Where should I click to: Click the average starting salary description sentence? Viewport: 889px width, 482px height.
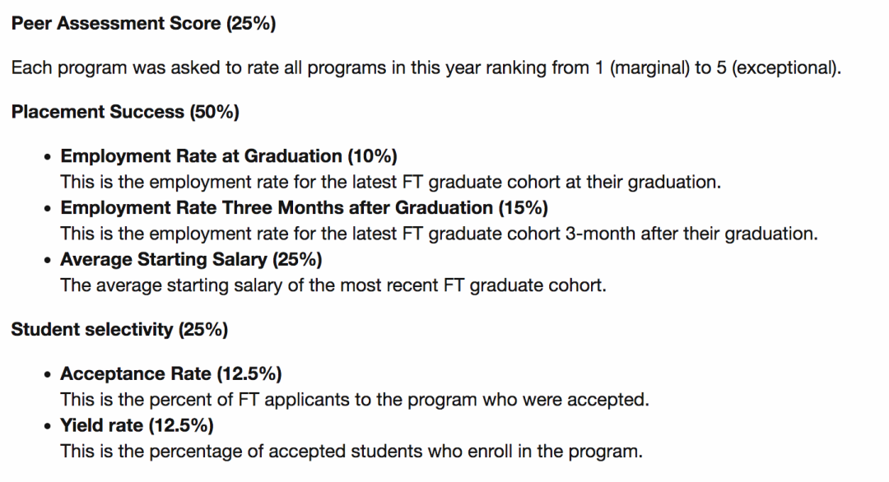(333, 285)
